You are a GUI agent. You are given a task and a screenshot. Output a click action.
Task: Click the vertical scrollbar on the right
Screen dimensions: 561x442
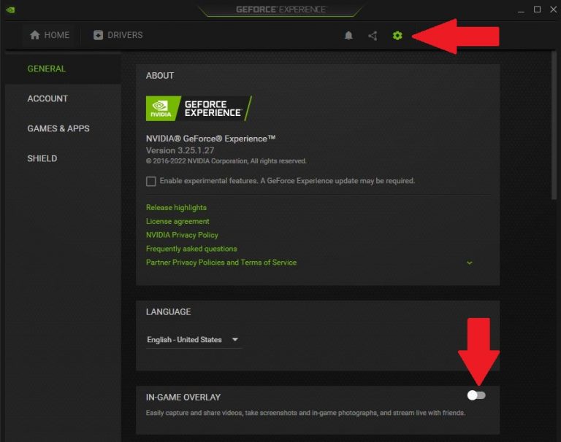point(554,125)
